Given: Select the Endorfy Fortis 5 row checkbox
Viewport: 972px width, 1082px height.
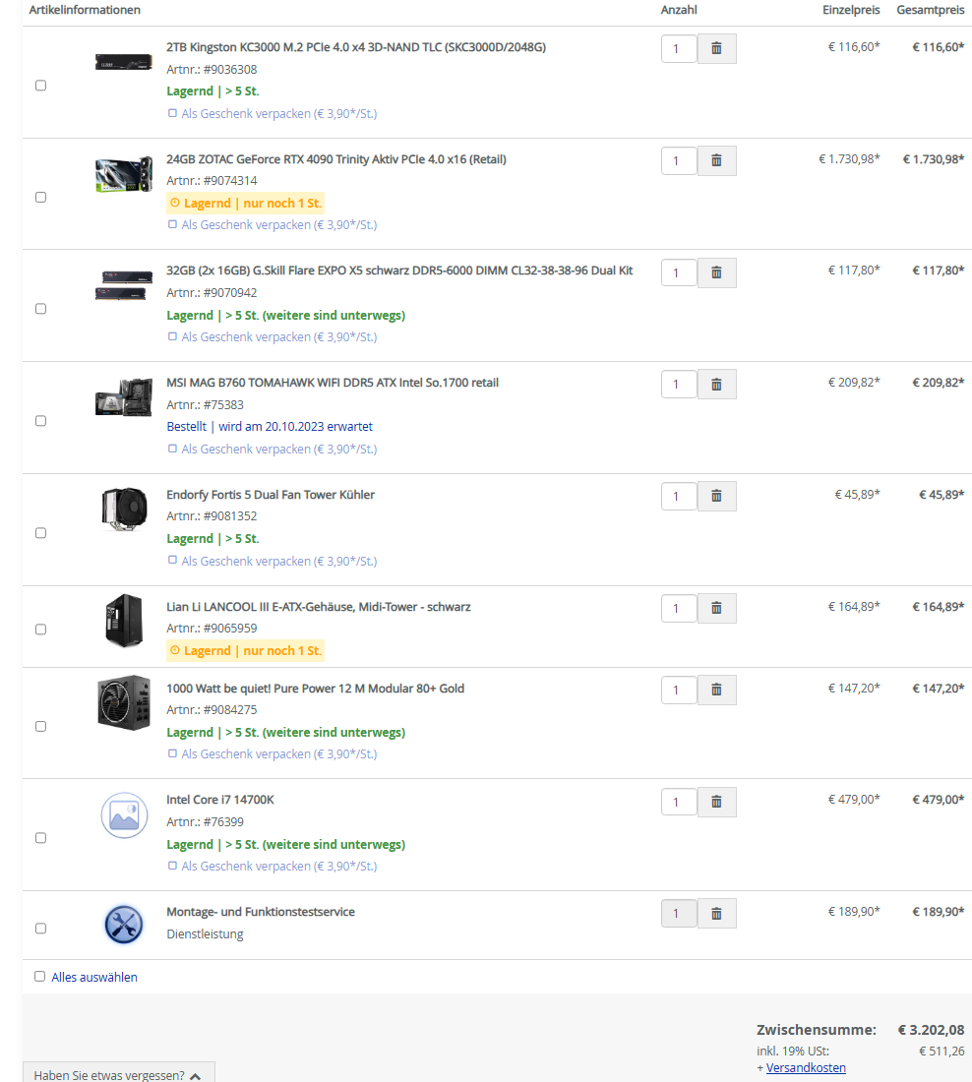Looking at the screenshot, I should (x=40, y=533).
